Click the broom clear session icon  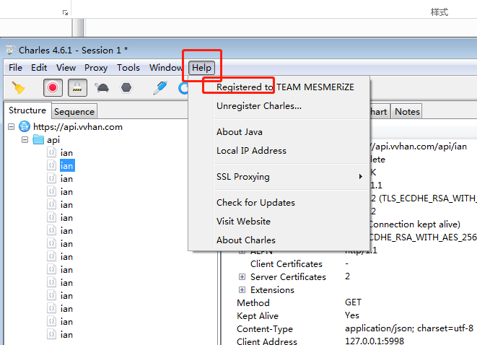click(x=18, y=88)
